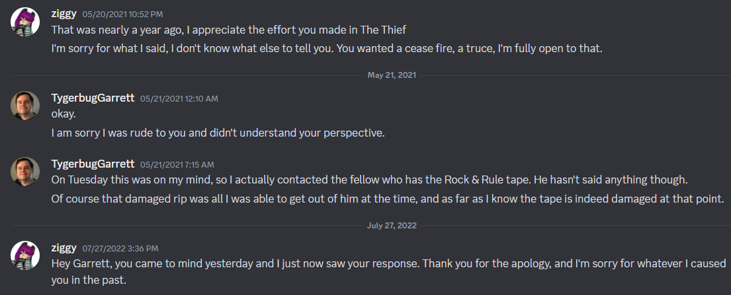Click the TygerbugGarrett username at 7:15 AM

pyautogui.click(x=93, y=164)
